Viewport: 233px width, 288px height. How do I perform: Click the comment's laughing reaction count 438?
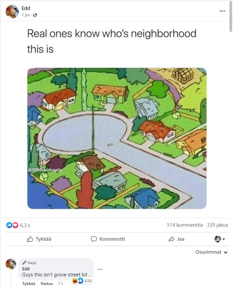[82, 281]
